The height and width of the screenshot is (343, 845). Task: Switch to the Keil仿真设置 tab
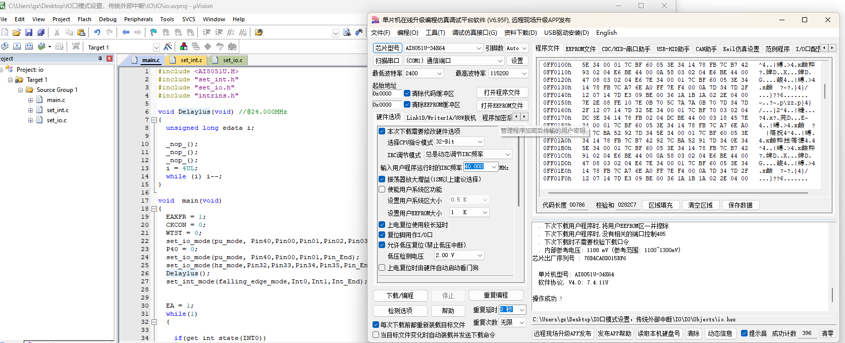(741, 49)
